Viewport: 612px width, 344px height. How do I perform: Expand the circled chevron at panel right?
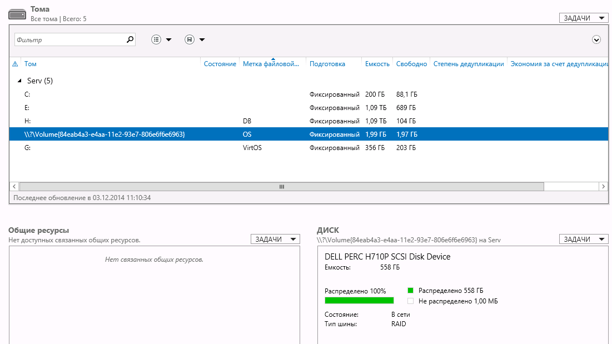(596, 39)
